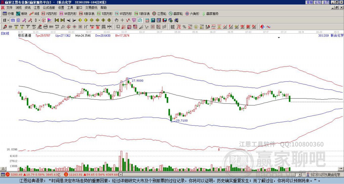Open the 设置 menu
344x184 pixels.
(61, 8)
